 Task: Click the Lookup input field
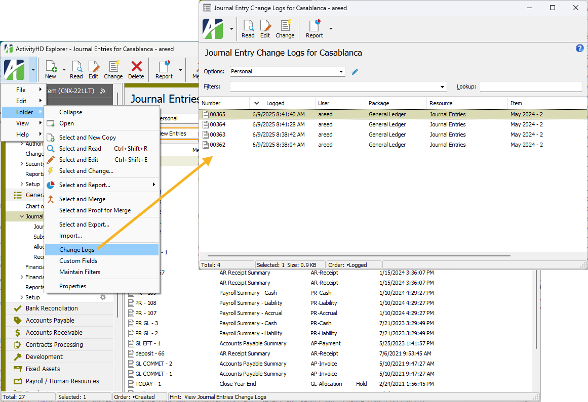pos(531,87)
